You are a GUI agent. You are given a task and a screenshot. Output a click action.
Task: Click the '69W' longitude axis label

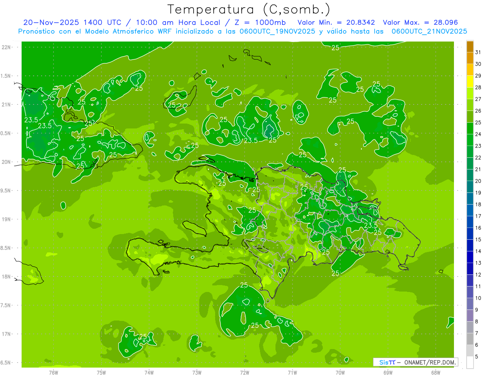388,373
